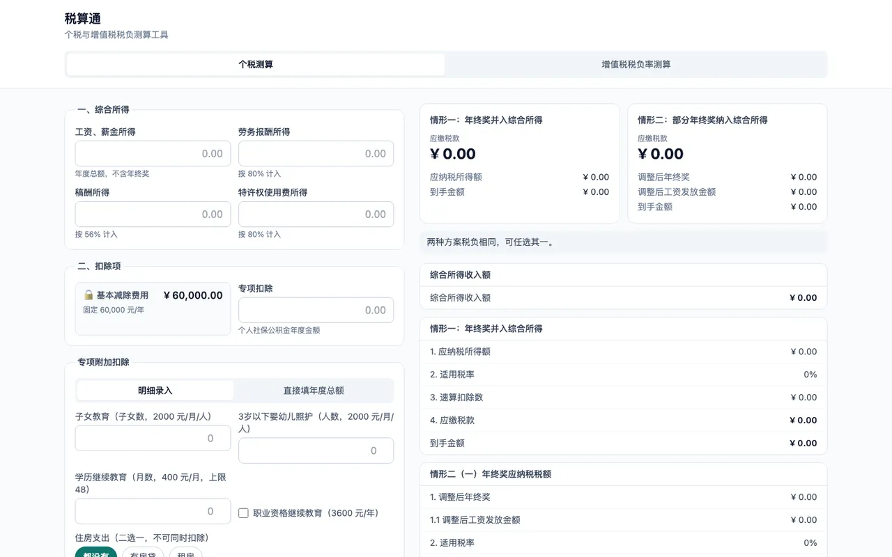Screen dimensions: 892x557
Task: Click the 工资、薪金所得 amount field
Action: (x=153, y=154)
